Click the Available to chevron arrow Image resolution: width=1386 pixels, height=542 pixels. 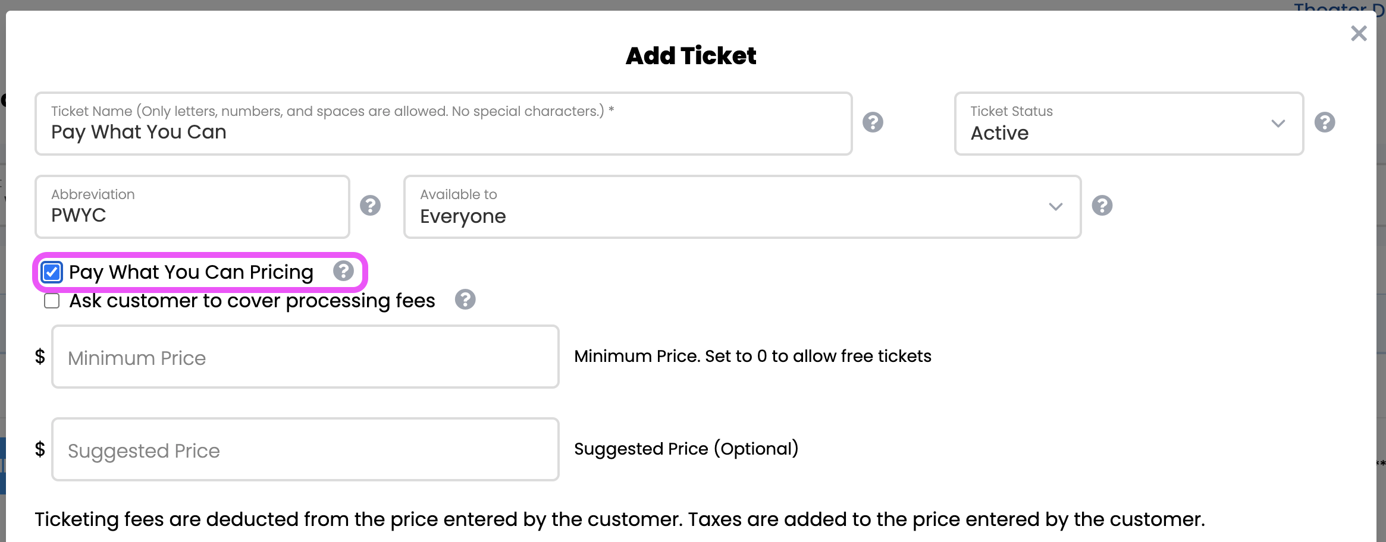[1055, 207]
